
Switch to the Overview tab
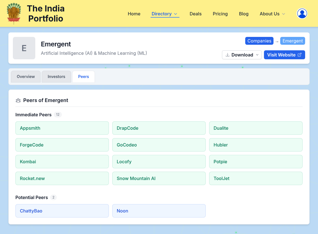click(x=26, y=77)
